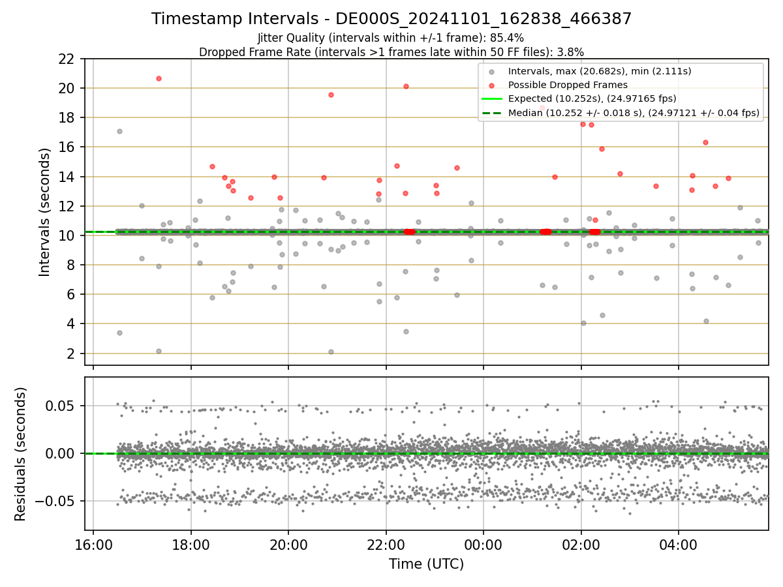783x587 pixels.
Task: Click the gray marker in the Intervals legend
Action: coord(492,72)
